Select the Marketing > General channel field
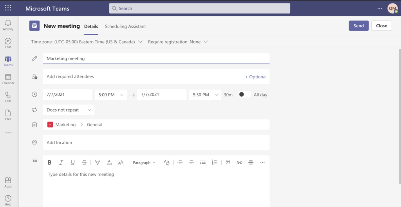 [156, 124]
